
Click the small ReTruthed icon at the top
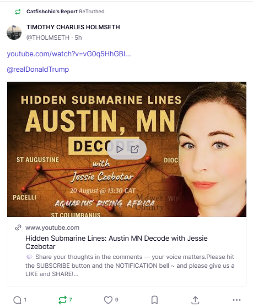[x=18, y=12]
